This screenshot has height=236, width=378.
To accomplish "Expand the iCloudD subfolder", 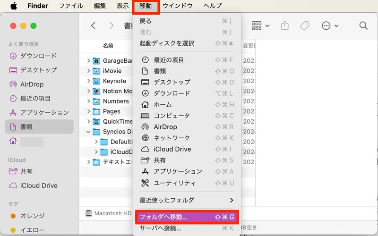I will [96, 152].
